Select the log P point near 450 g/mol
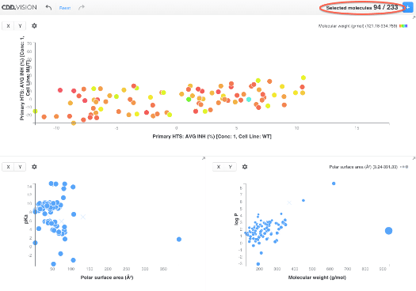The height and width of the screenshot is (291, 416). [303, 200]
